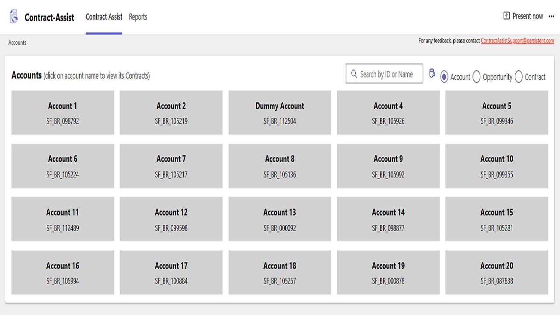Open Account 16 tile SF_BR_105994

point(63,273)
